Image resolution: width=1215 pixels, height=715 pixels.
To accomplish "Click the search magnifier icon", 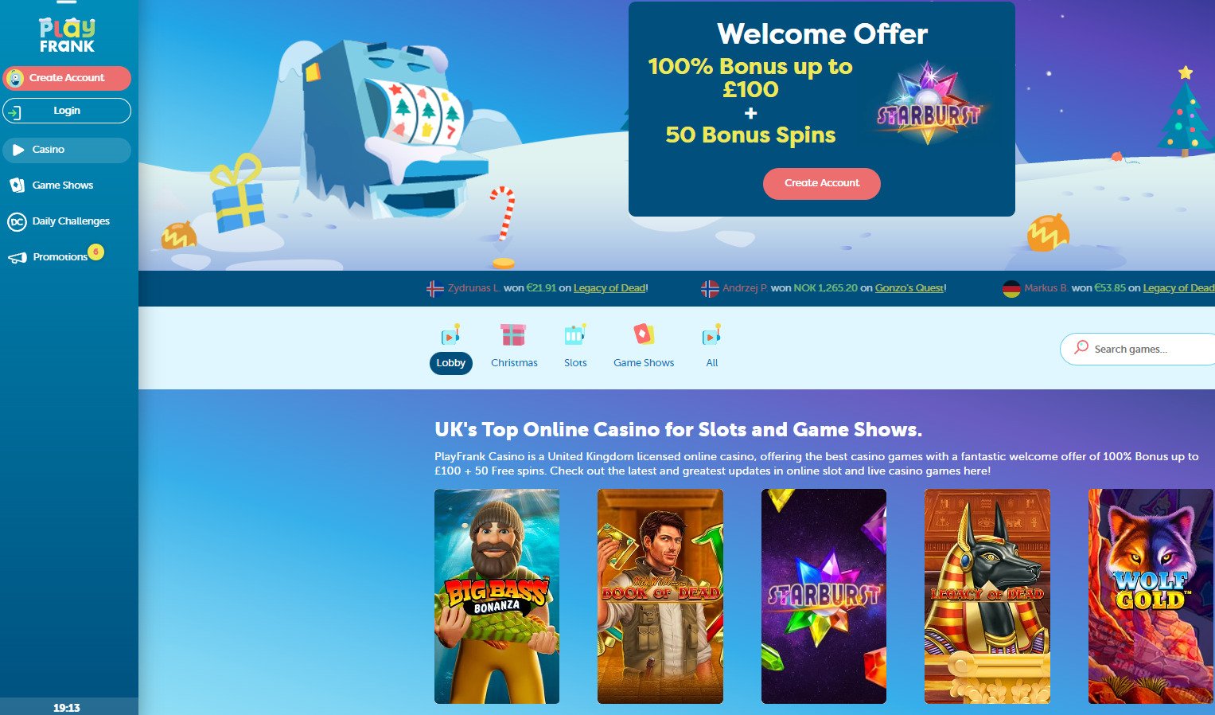I will 1081,347.
